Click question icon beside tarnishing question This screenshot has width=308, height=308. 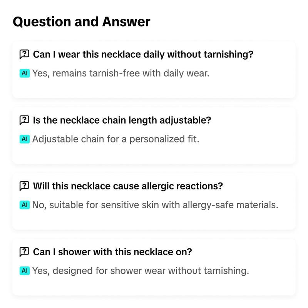pos(24,54)
